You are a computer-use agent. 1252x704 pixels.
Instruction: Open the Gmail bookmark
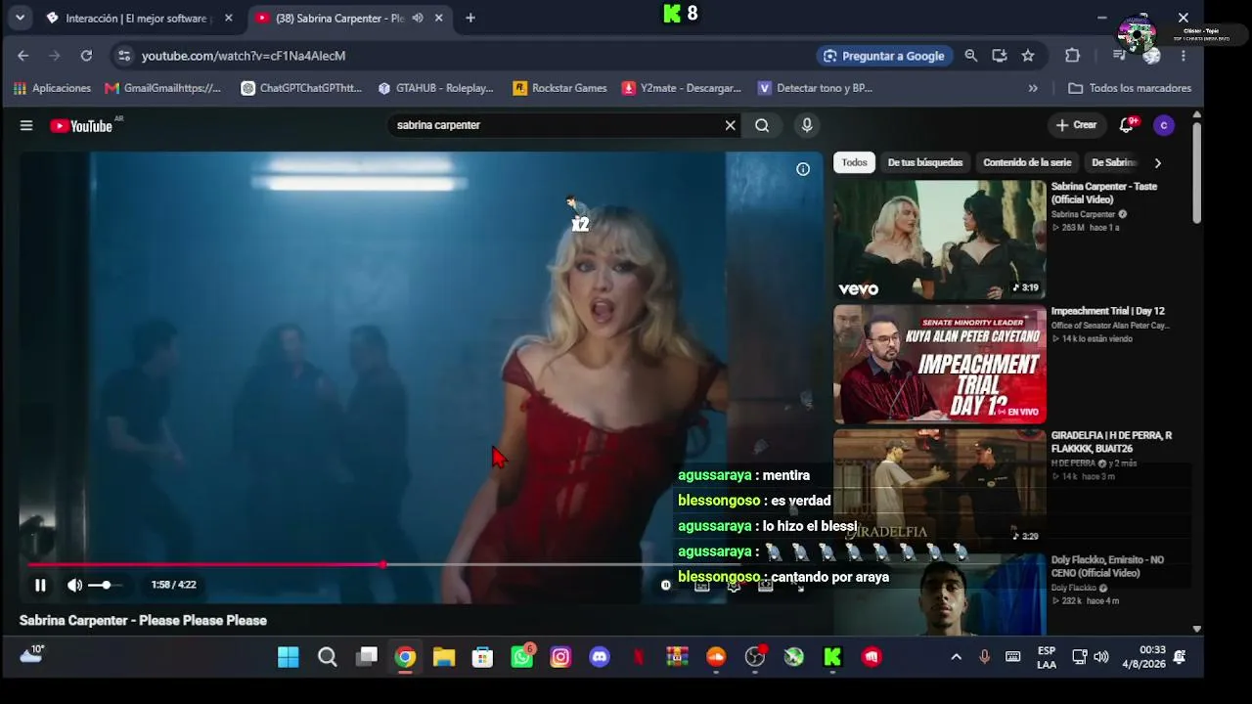[x=163, y=88]
